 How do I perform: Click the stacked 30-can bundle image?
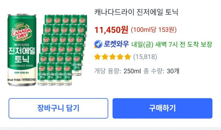62,50
